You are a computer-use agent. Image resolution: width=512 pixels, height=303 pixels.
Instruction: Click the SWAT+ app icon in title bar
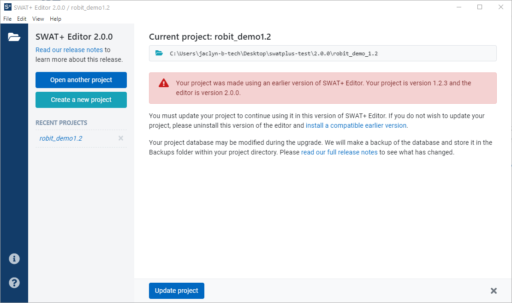pyautogui.click(x=7, y=7)
